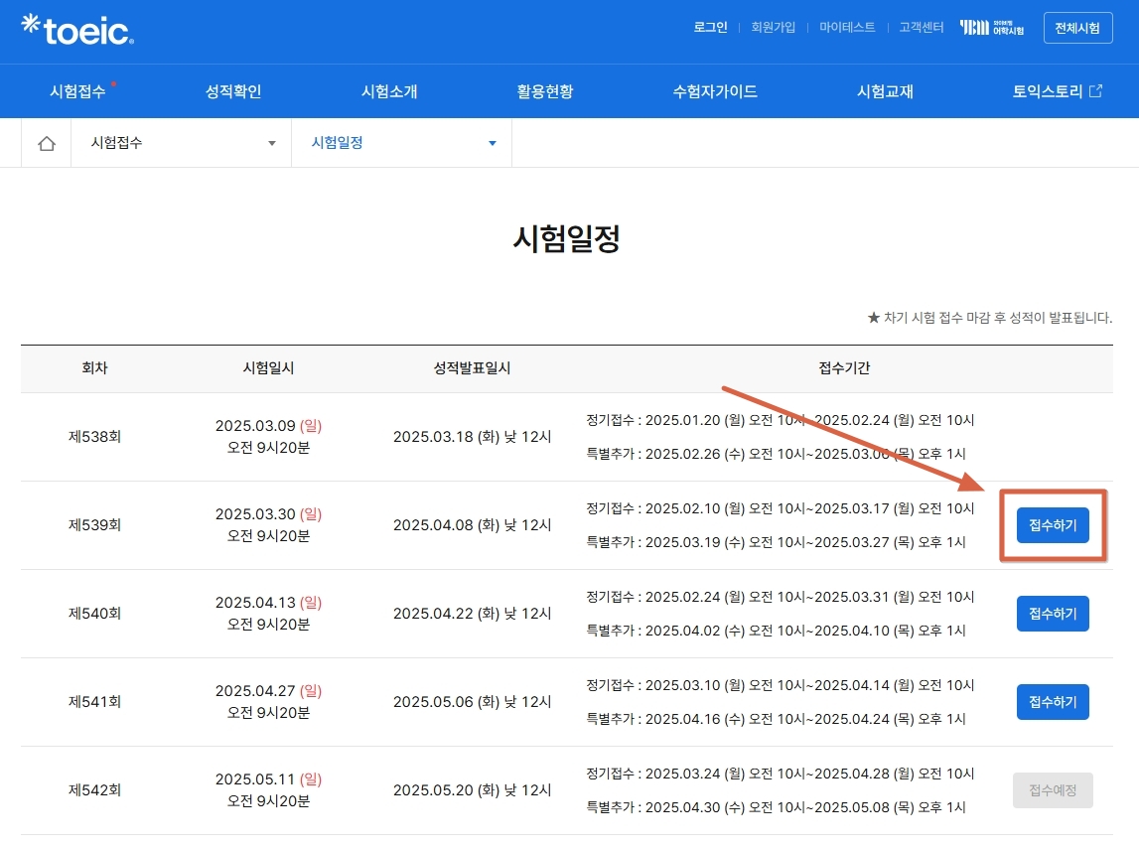The height and width of the screenshot is (847, 1139).
Task: Click exam date 2025.03.09 (일)
Action: [x=268, y=426]
